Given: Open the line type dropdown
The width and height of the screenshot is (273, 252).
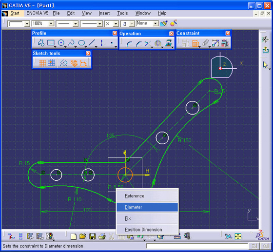Looking at the screenshot, I should click(99, 24).
